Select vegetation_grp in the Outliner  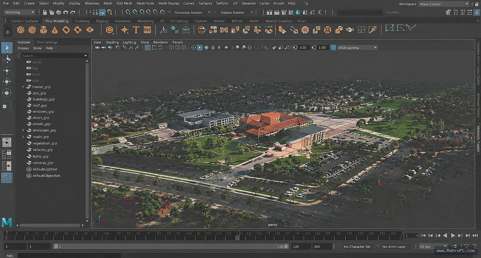(45, 143)
